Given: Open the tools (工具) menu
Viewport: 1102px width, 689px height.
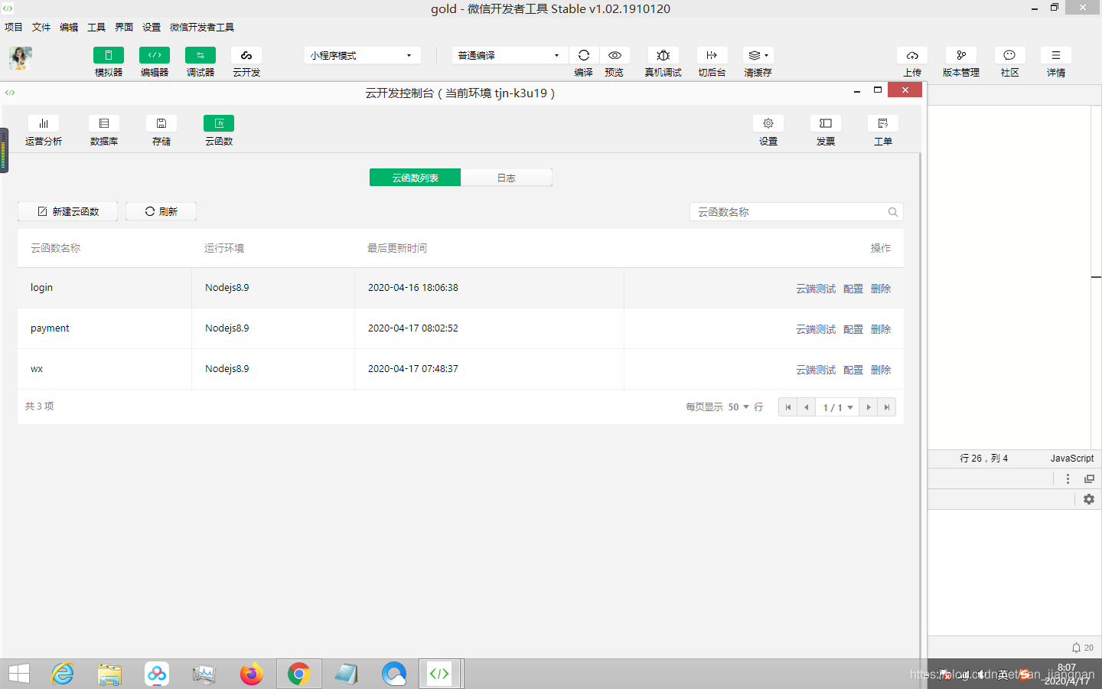Looking at the screenshot, I should pyautogui.click(x=96, y=27).
